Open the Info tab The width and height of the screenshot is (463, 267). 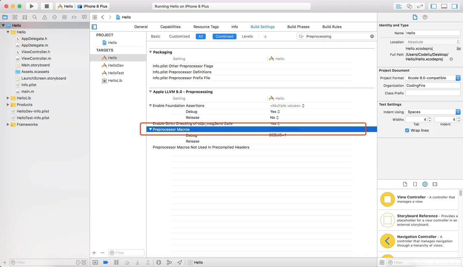point(235,27)
